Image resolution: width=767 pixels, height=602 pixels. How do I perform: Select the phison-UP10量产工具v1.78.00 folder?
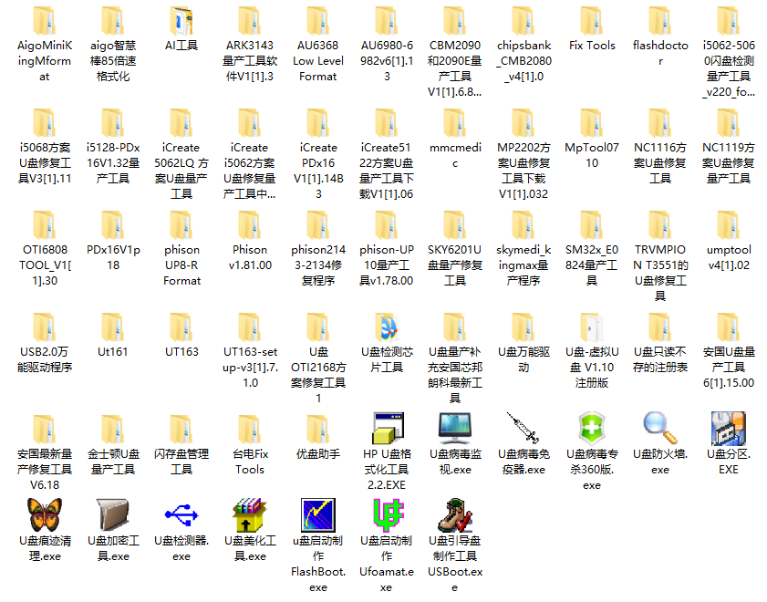pos(387,225)
